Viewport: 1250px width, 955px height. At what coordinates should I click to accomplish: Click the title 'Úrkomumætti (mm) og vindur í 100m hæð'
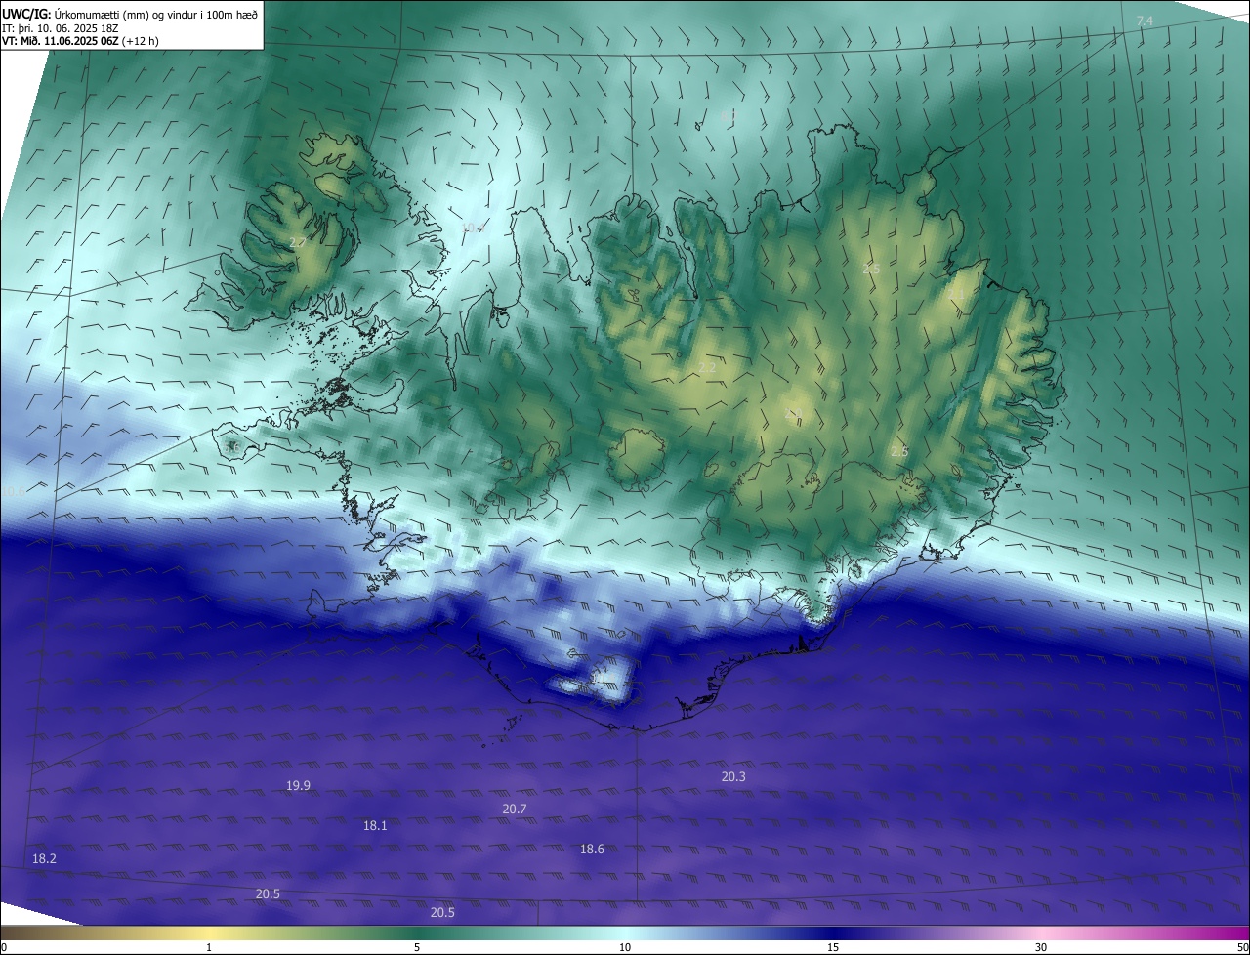(x=156, y=14)
